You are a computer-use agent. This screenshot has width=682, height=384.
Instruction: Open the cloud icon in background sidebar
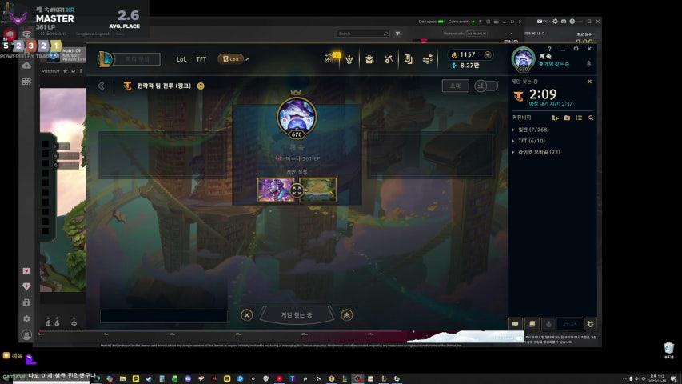[26, 66]
